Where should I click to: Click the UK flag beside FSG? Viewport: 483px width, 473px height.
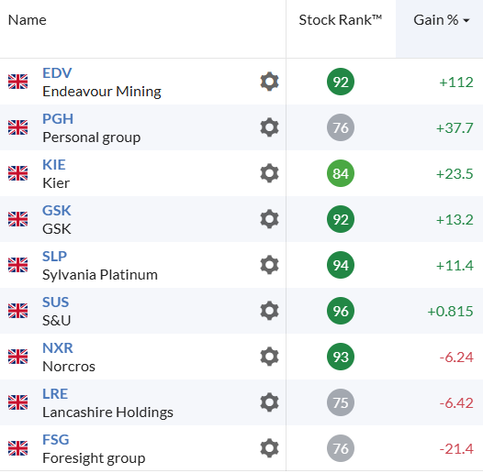17,448
